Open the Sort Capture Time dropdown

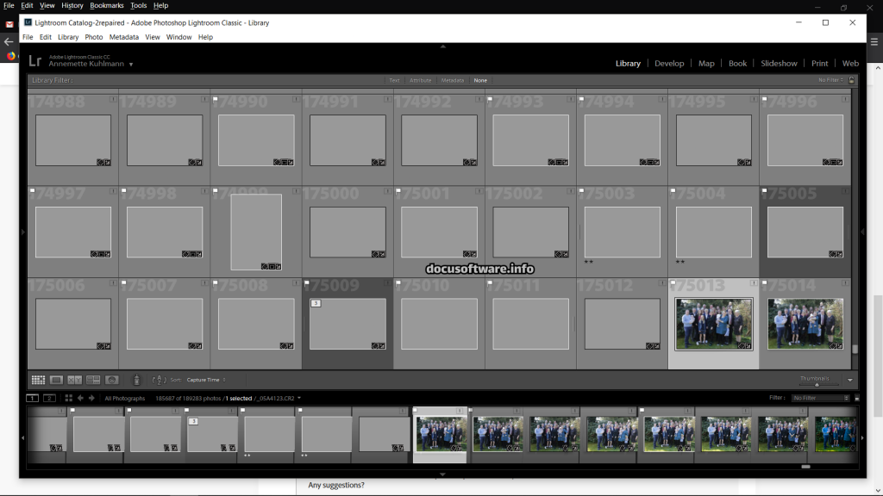click(x=206, y=380)
